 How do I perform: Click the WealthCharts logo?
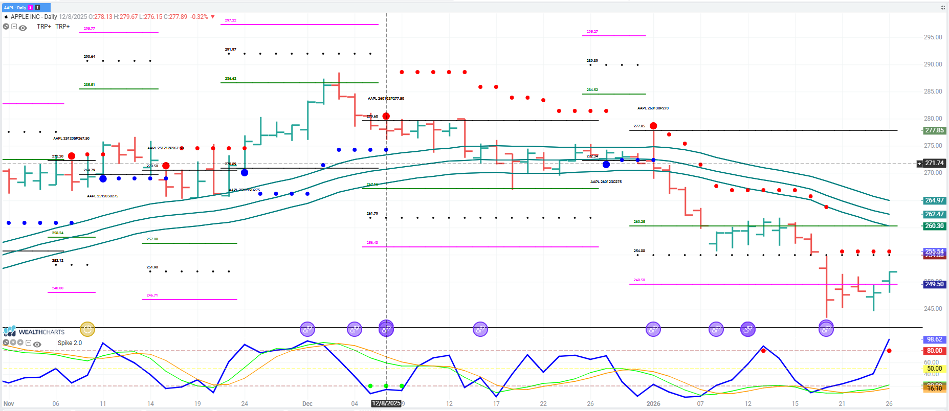pyautogui.click(x=34, y=332)
